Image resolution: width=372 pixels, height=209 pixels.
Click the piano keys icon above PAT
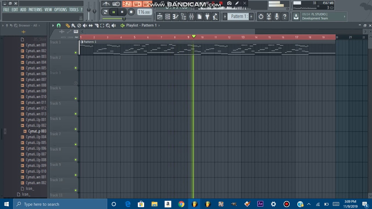pyautogui.click(x=76, y=32)
